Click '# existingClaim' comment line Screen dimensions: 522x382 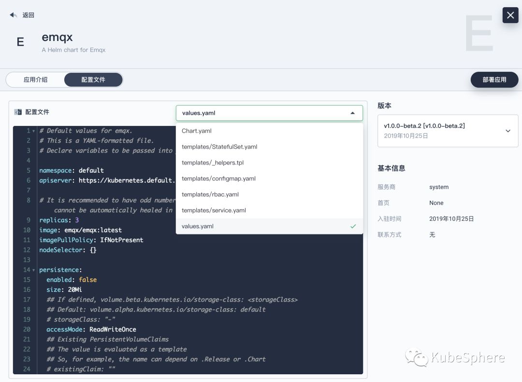click(81, 369)
